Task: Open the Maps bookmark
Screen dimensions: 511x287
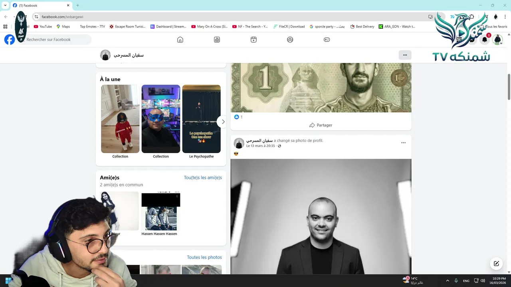Action: 63,27
